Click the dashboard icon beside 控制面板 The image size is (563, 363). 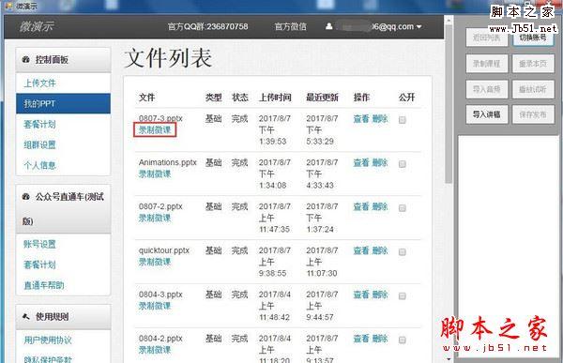click(26, 60)
